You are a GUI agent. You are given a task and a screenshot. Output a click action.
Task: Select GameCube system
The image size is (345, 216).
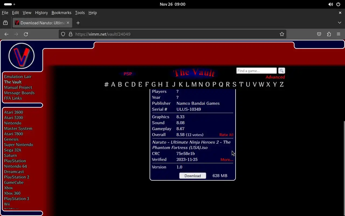[x=14, y=183]
